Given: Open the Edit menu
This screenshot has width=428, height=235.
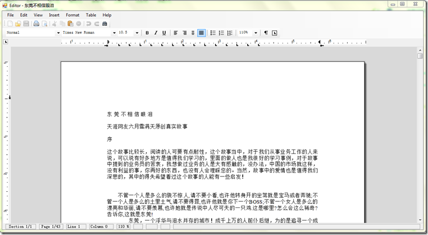Looking at the screenshot, I should tap(24, 15).
